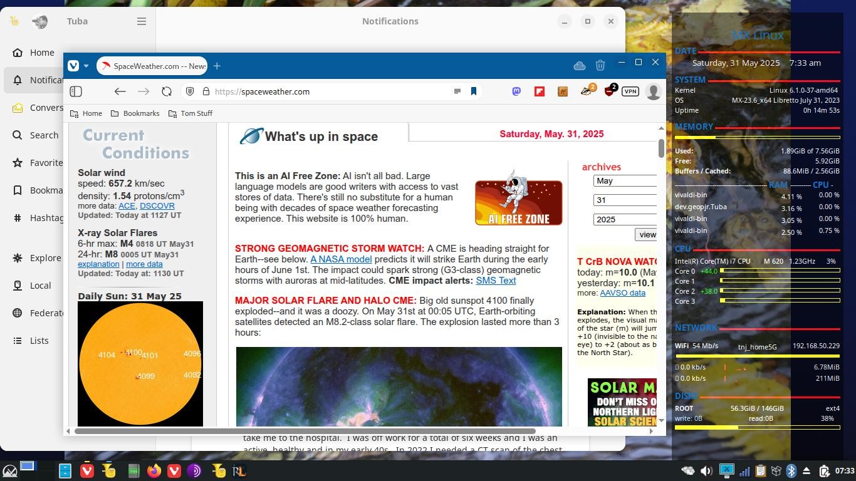Open package updater box tray icon
Screen dimensions: 856x481
pyautogui.click(x=776, y=471)
